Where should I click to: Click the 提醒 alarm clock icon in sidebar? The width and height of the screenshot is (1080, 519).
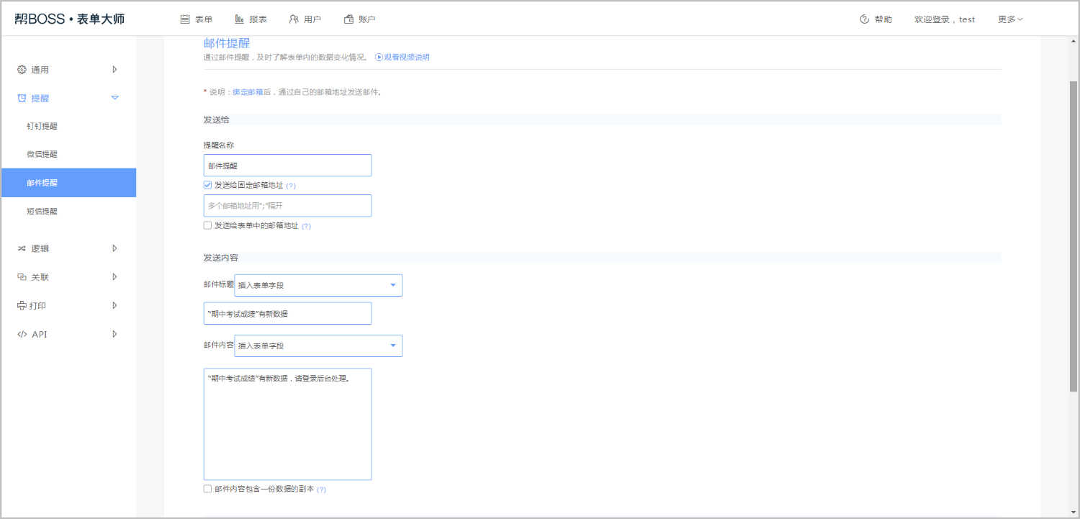[x=22, y=98]
